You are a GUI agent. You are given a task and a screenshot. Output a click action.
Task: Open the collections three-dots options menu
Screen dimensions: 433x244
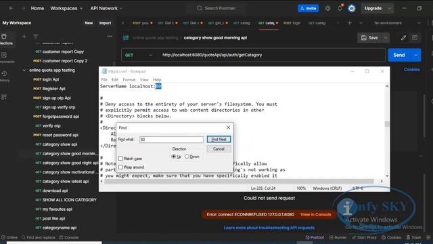click(110, 36)
